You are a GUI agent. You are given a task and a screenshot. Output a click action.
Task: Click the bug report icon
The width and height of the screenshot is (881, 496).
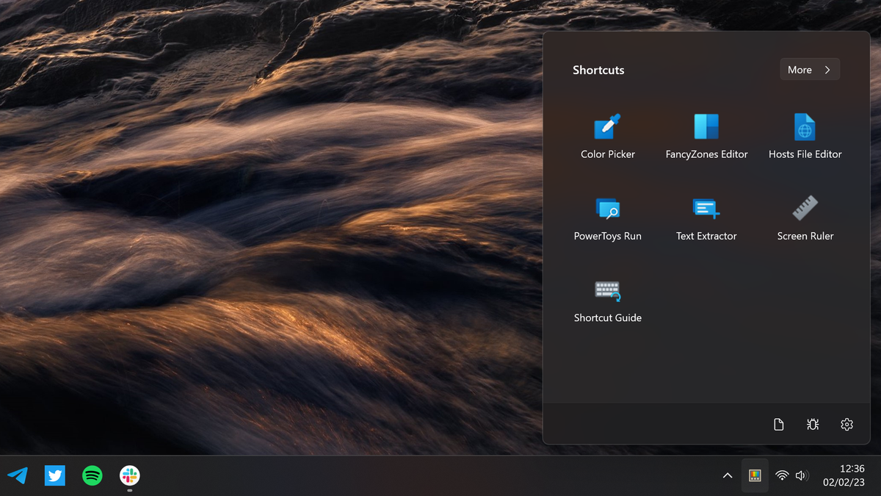[813, 425]
